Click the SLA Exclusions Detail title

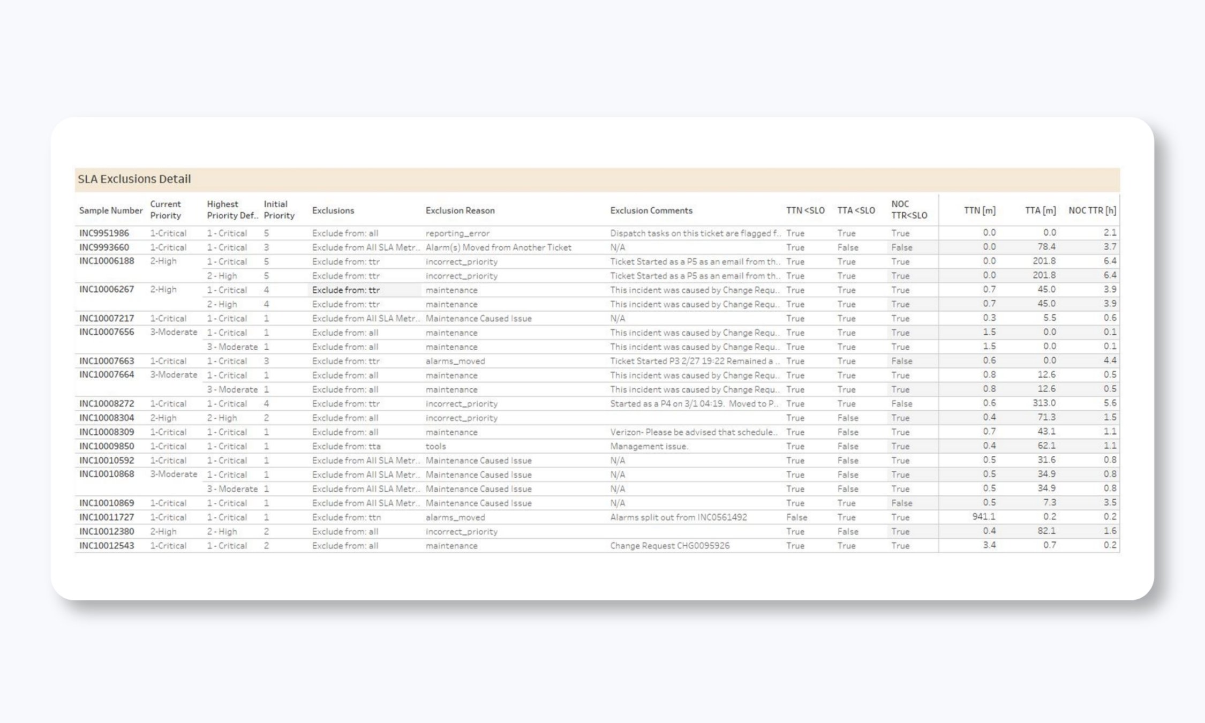[134, 179]
